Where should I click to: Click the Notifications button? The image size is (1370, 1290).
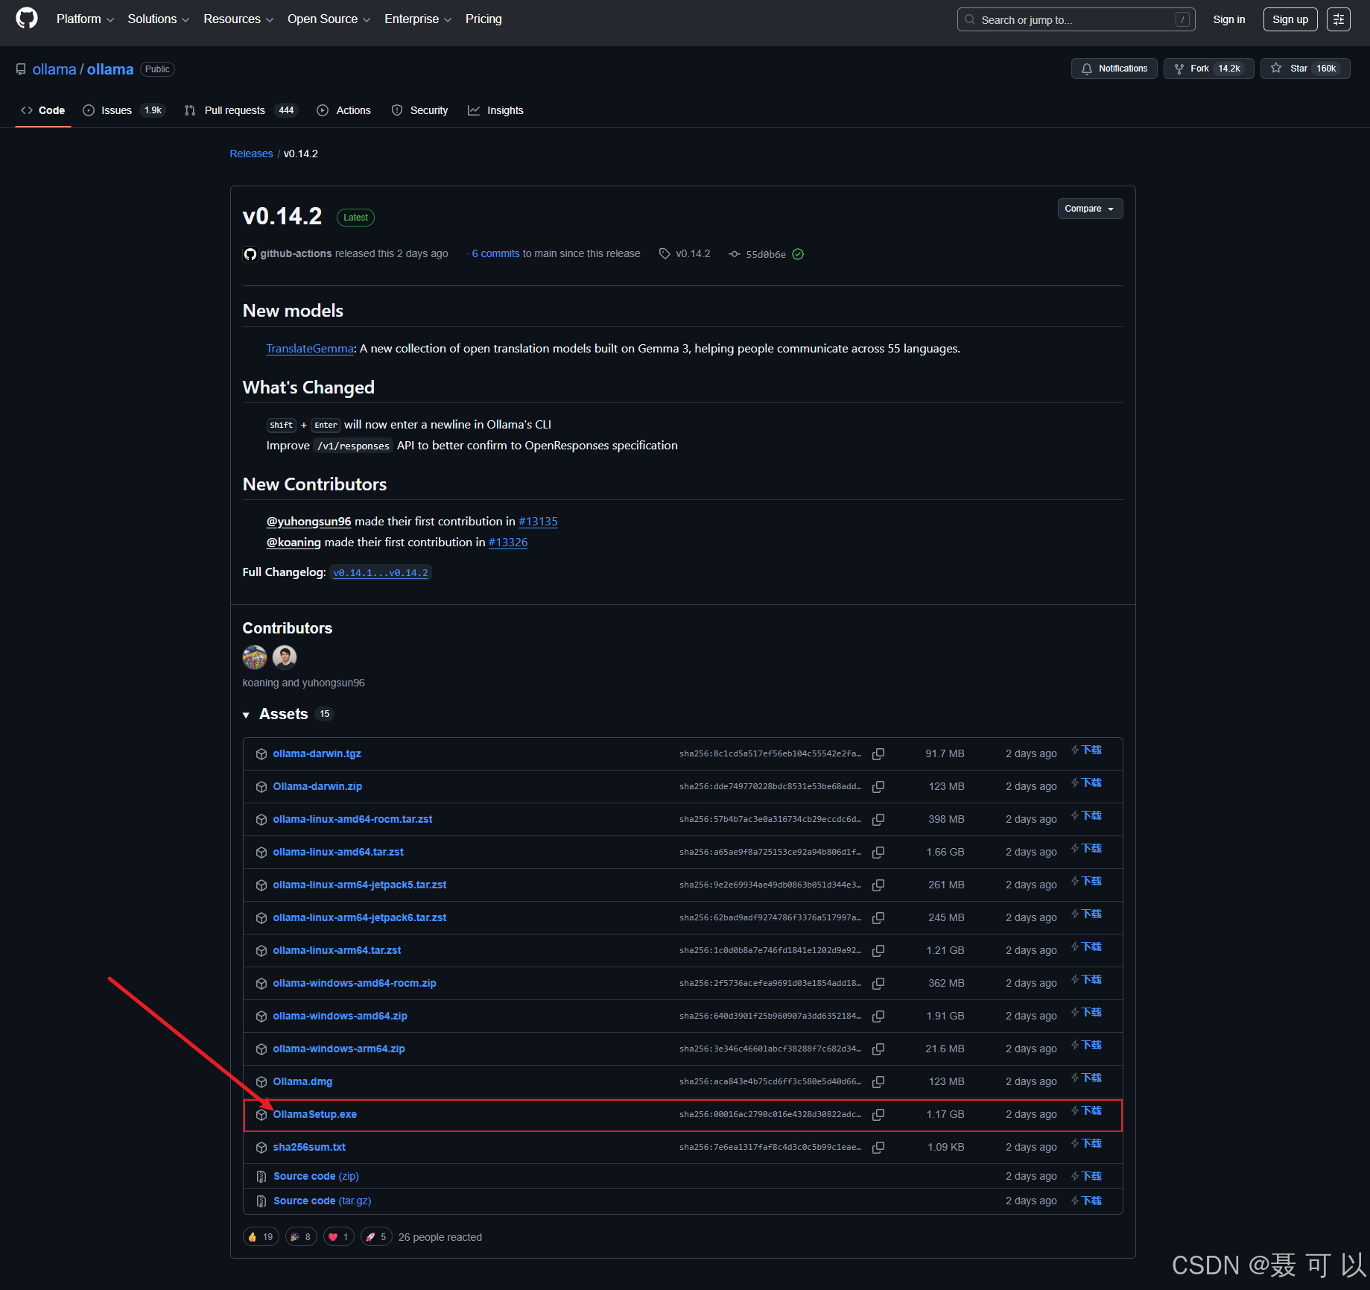pos(1114,69)
